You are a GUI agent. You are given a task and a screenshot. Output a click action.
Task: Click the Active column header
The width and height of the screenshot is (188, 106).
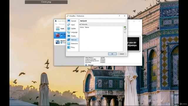[x=82, y=27]
